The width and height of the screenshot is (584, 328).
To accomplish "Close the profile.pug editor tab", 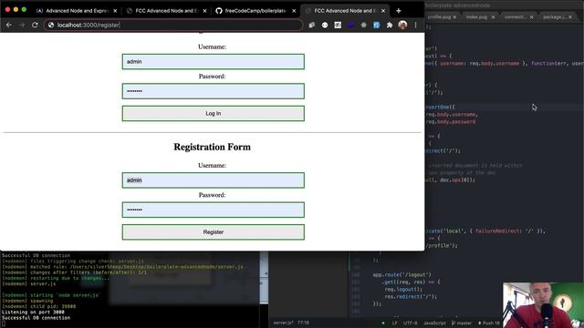I will tap(454, 17).
